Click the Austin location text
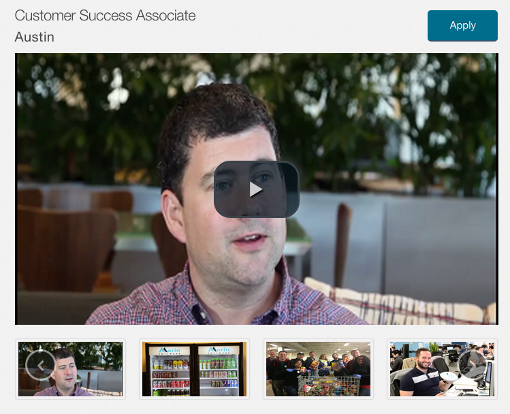This screenshot has height=414, width=510. pyautogui.click(x=35, y=37)
